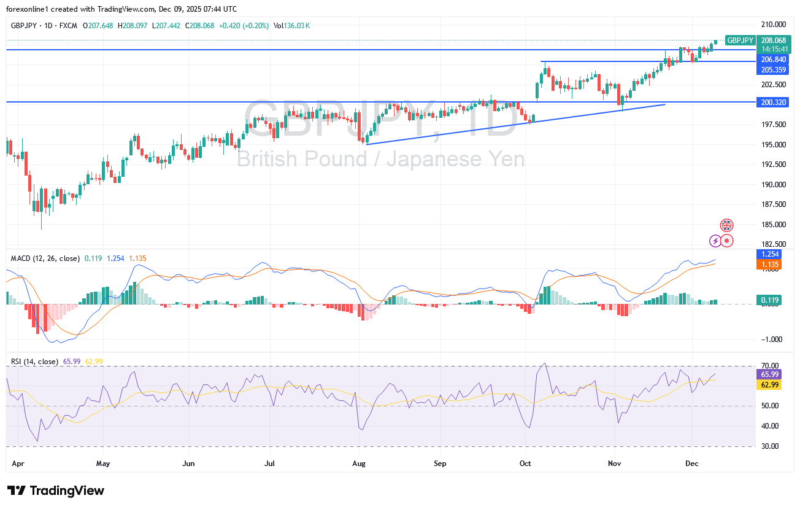Select the 206.840 blue price label
This screenshot has height=509, width=800.
click(773, 59)
